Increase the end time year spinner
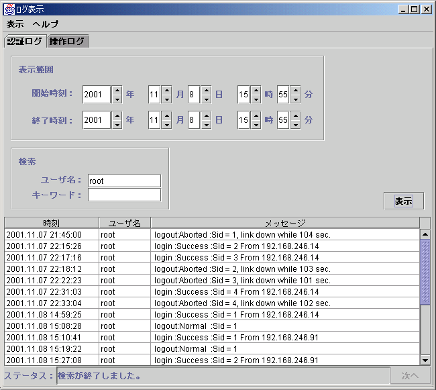This screenshot has width=436, height=390. point(117,115)
